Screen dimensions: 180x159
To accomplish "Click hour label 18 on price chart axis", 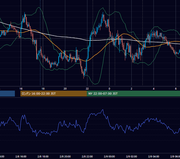I will [43, 89].
